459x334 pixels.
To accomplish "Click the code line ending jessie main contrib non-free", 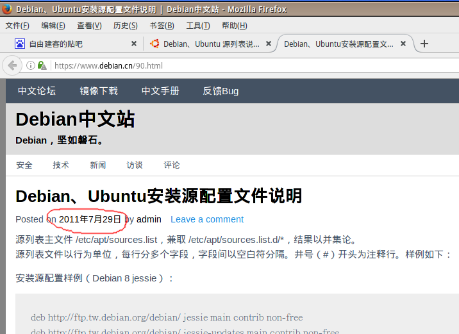I will (167, 317).
